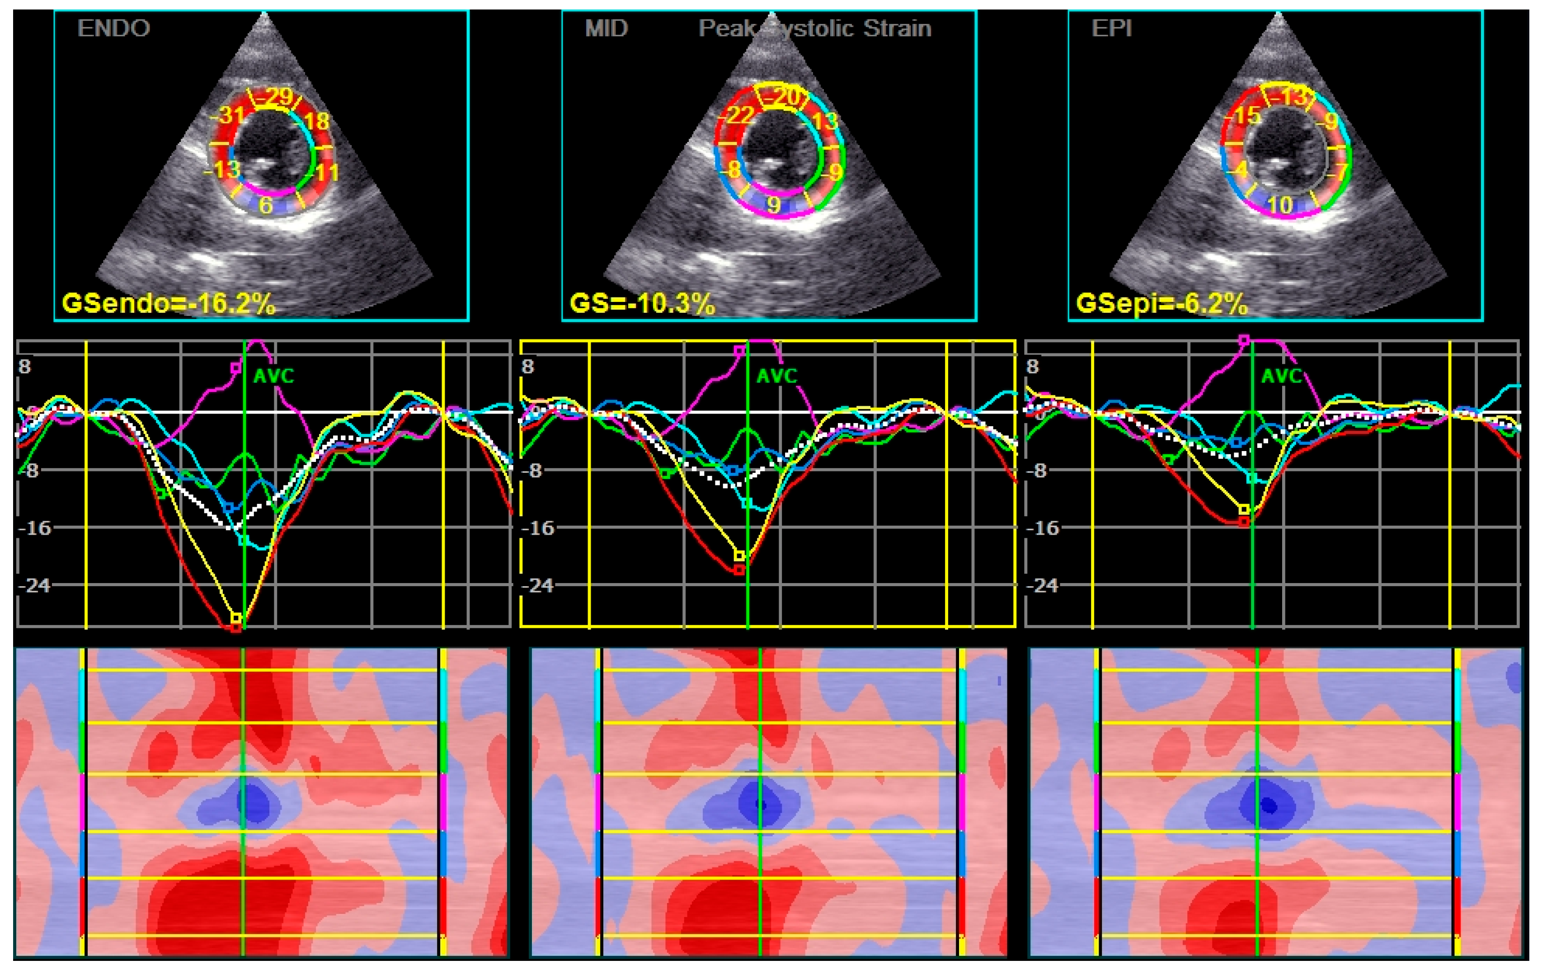The height and width of the screenshot is (974, 1542).
Task: Select the MID Peak Systolic Strain view
Action: tap(768, 166)
